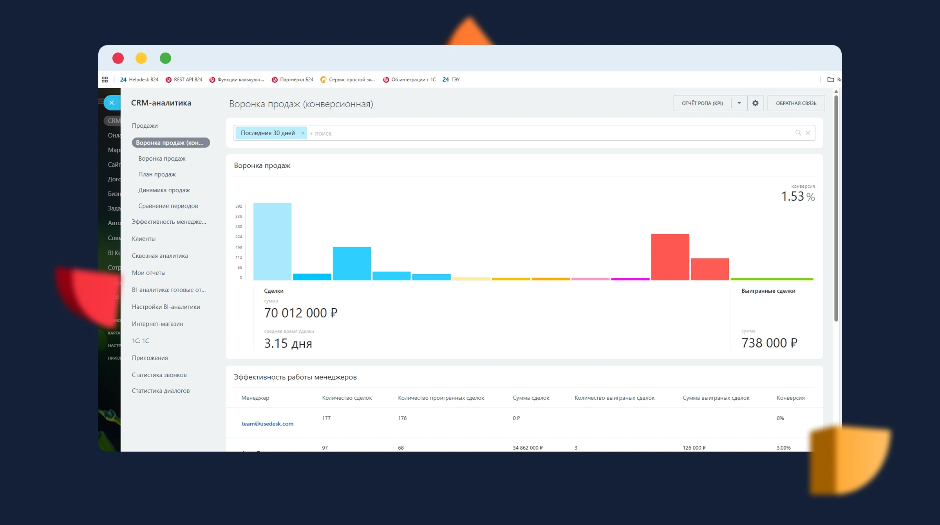Click the search magnifier in filter bar
This screenshot has width=940, height=525.
[x=798, y=133]
